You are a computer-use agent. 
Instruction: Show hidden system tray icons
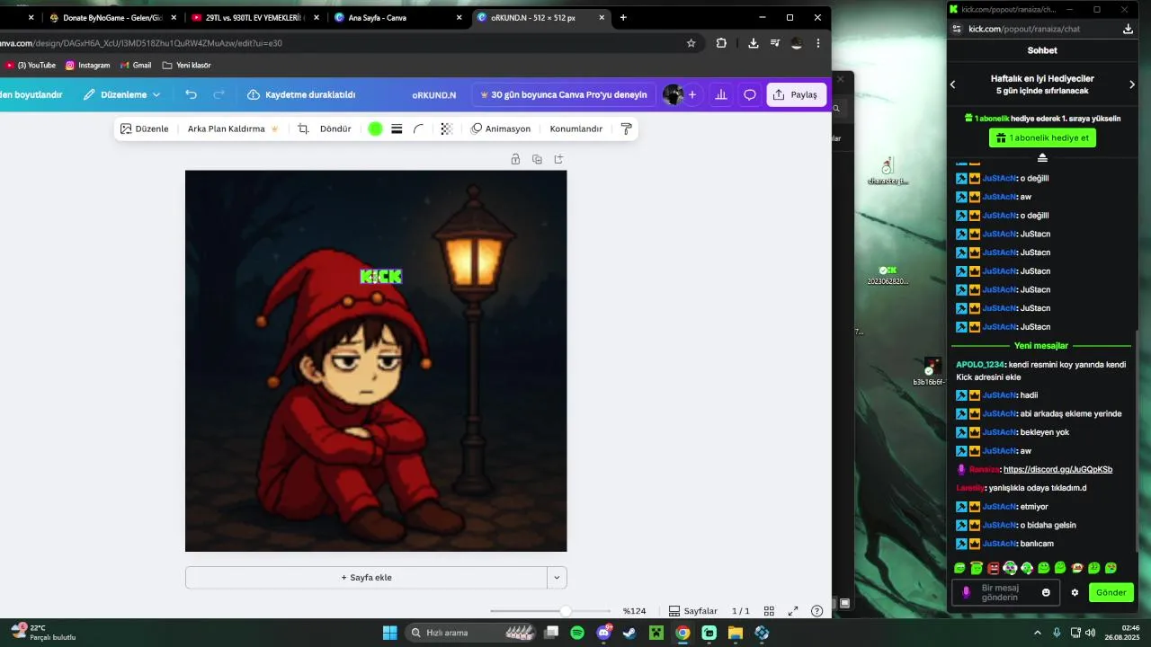click(1038, 633)
